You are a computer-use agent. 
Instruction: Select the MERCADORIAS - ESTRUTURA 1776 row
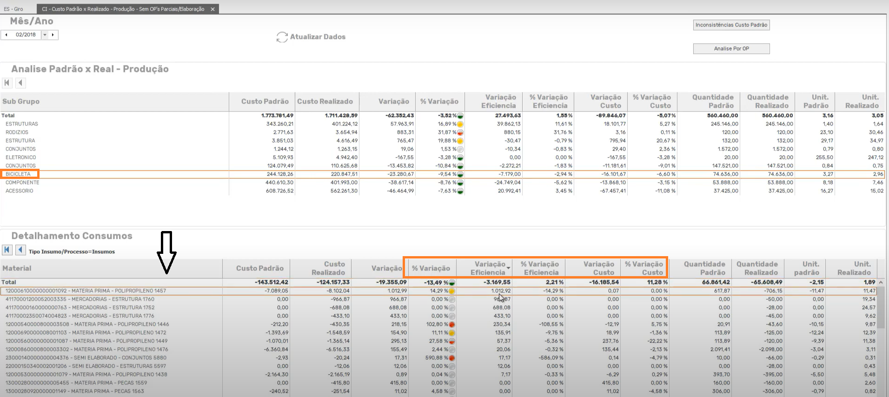click(x=438, y=316)
